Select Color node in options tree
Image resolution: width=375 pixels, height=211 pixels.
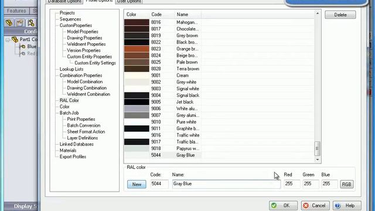click(64, 107)
